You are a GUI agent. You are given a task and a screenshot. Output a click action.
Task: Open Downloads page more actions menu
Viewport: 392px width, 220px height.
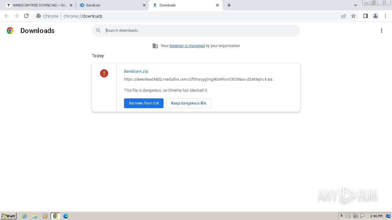coord(382,31)
